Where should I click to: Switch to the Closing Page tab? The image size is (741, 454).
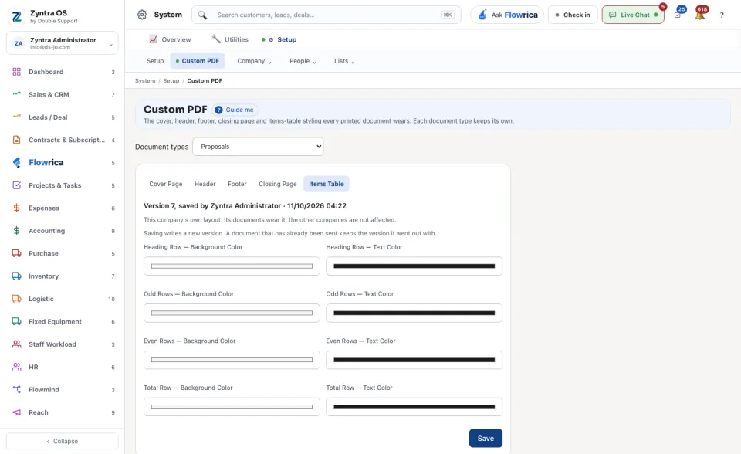(278, 184)
